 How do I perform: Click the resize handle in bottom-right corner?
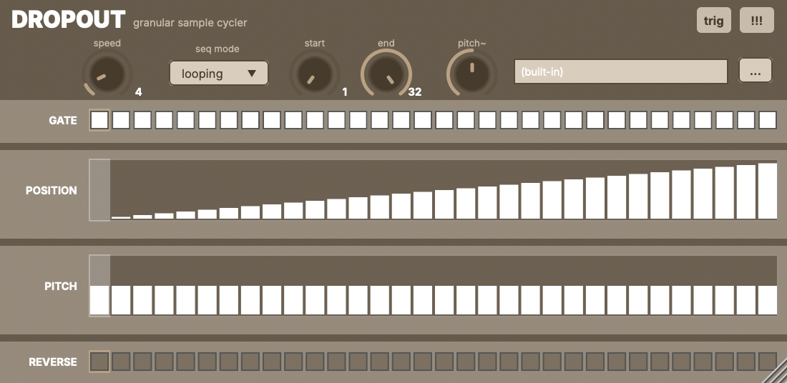pos(777,374)
